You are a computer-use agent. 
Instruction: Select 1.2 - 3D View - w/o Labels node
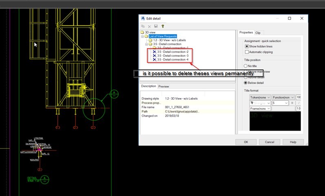[x=169, y=40]
